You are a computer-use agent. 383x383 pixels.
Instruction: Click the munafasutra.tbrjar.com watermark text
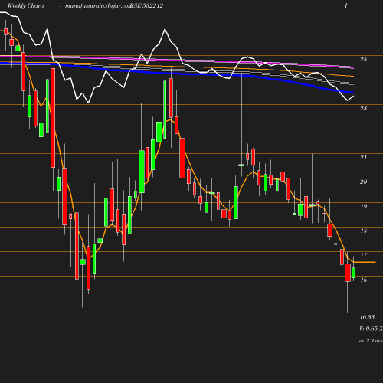(98, 5)
